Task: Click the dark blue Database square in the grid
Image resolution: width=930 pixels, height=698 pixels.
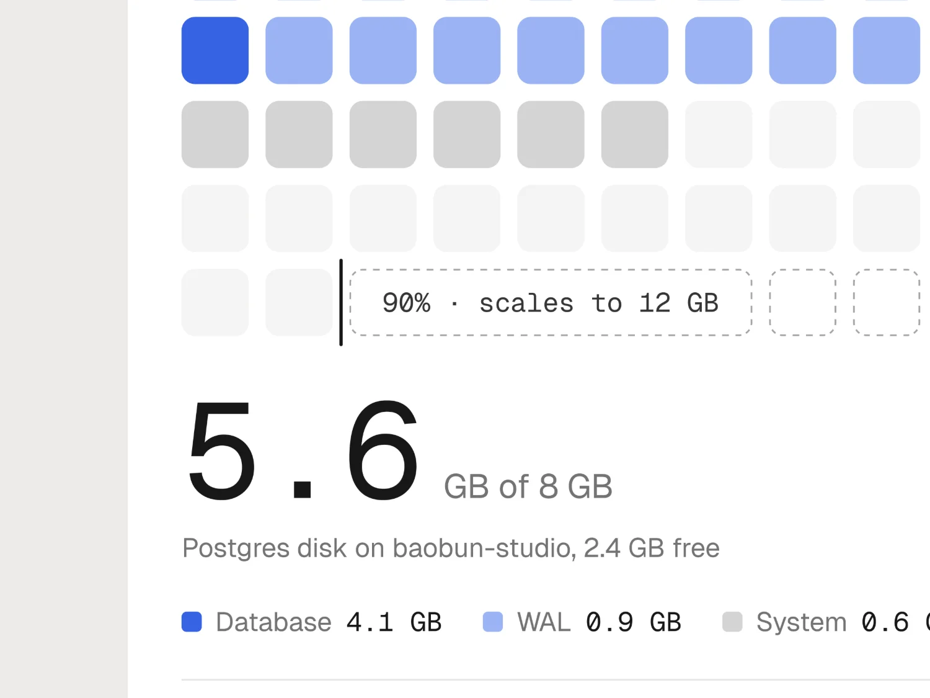Action: click(x=215, y=50)
